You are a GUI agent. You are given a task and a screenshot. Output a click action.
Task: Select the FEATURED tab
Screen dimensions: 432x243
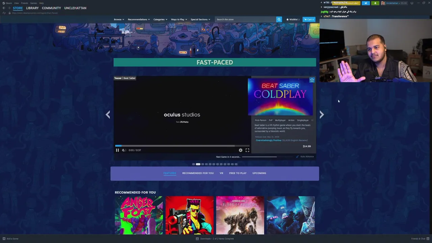[x=170, y=173]
